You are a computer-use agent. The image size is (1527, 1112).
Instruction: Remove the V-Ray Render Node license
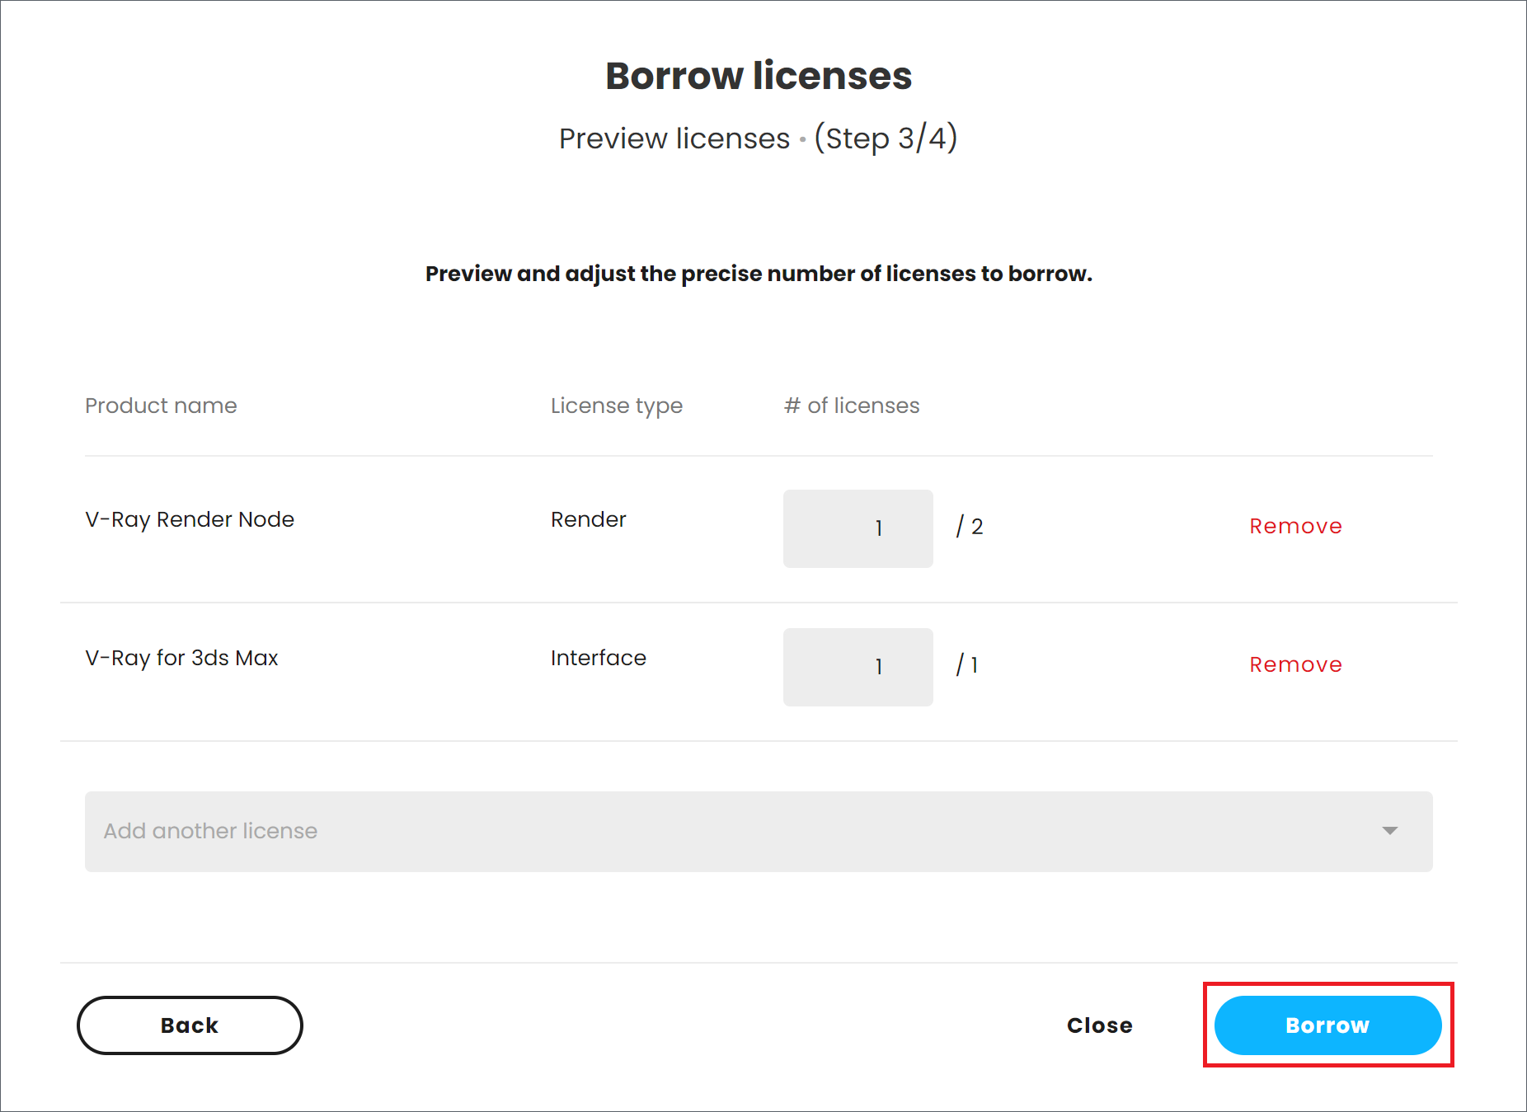1295,526
